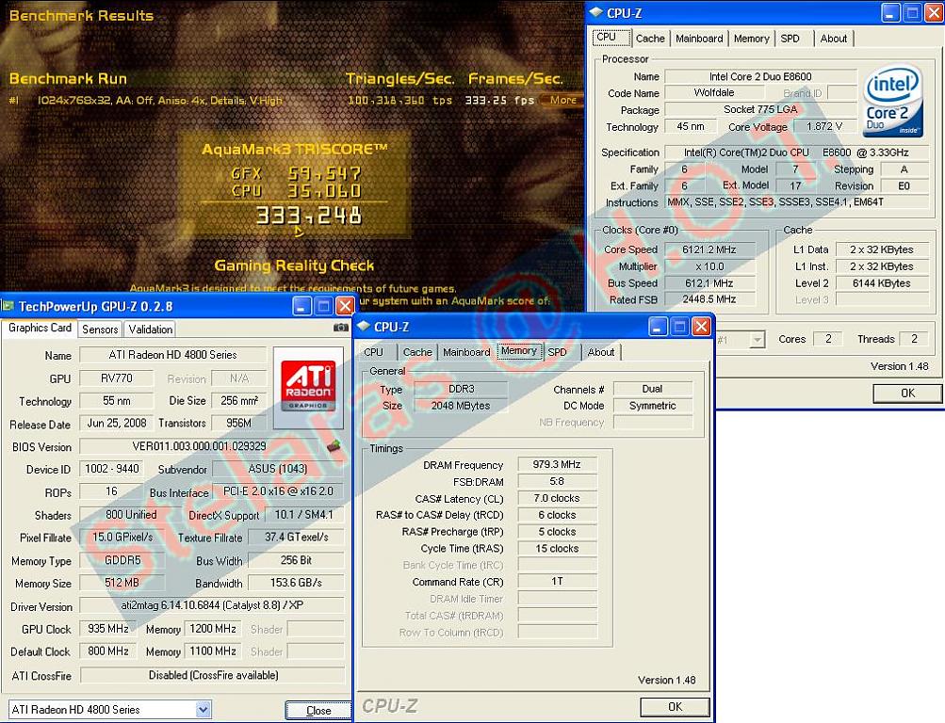Screen dimensions: 945x723
Task: Minimize the TechPowerUp GPU-Z window
Action: 301,306
